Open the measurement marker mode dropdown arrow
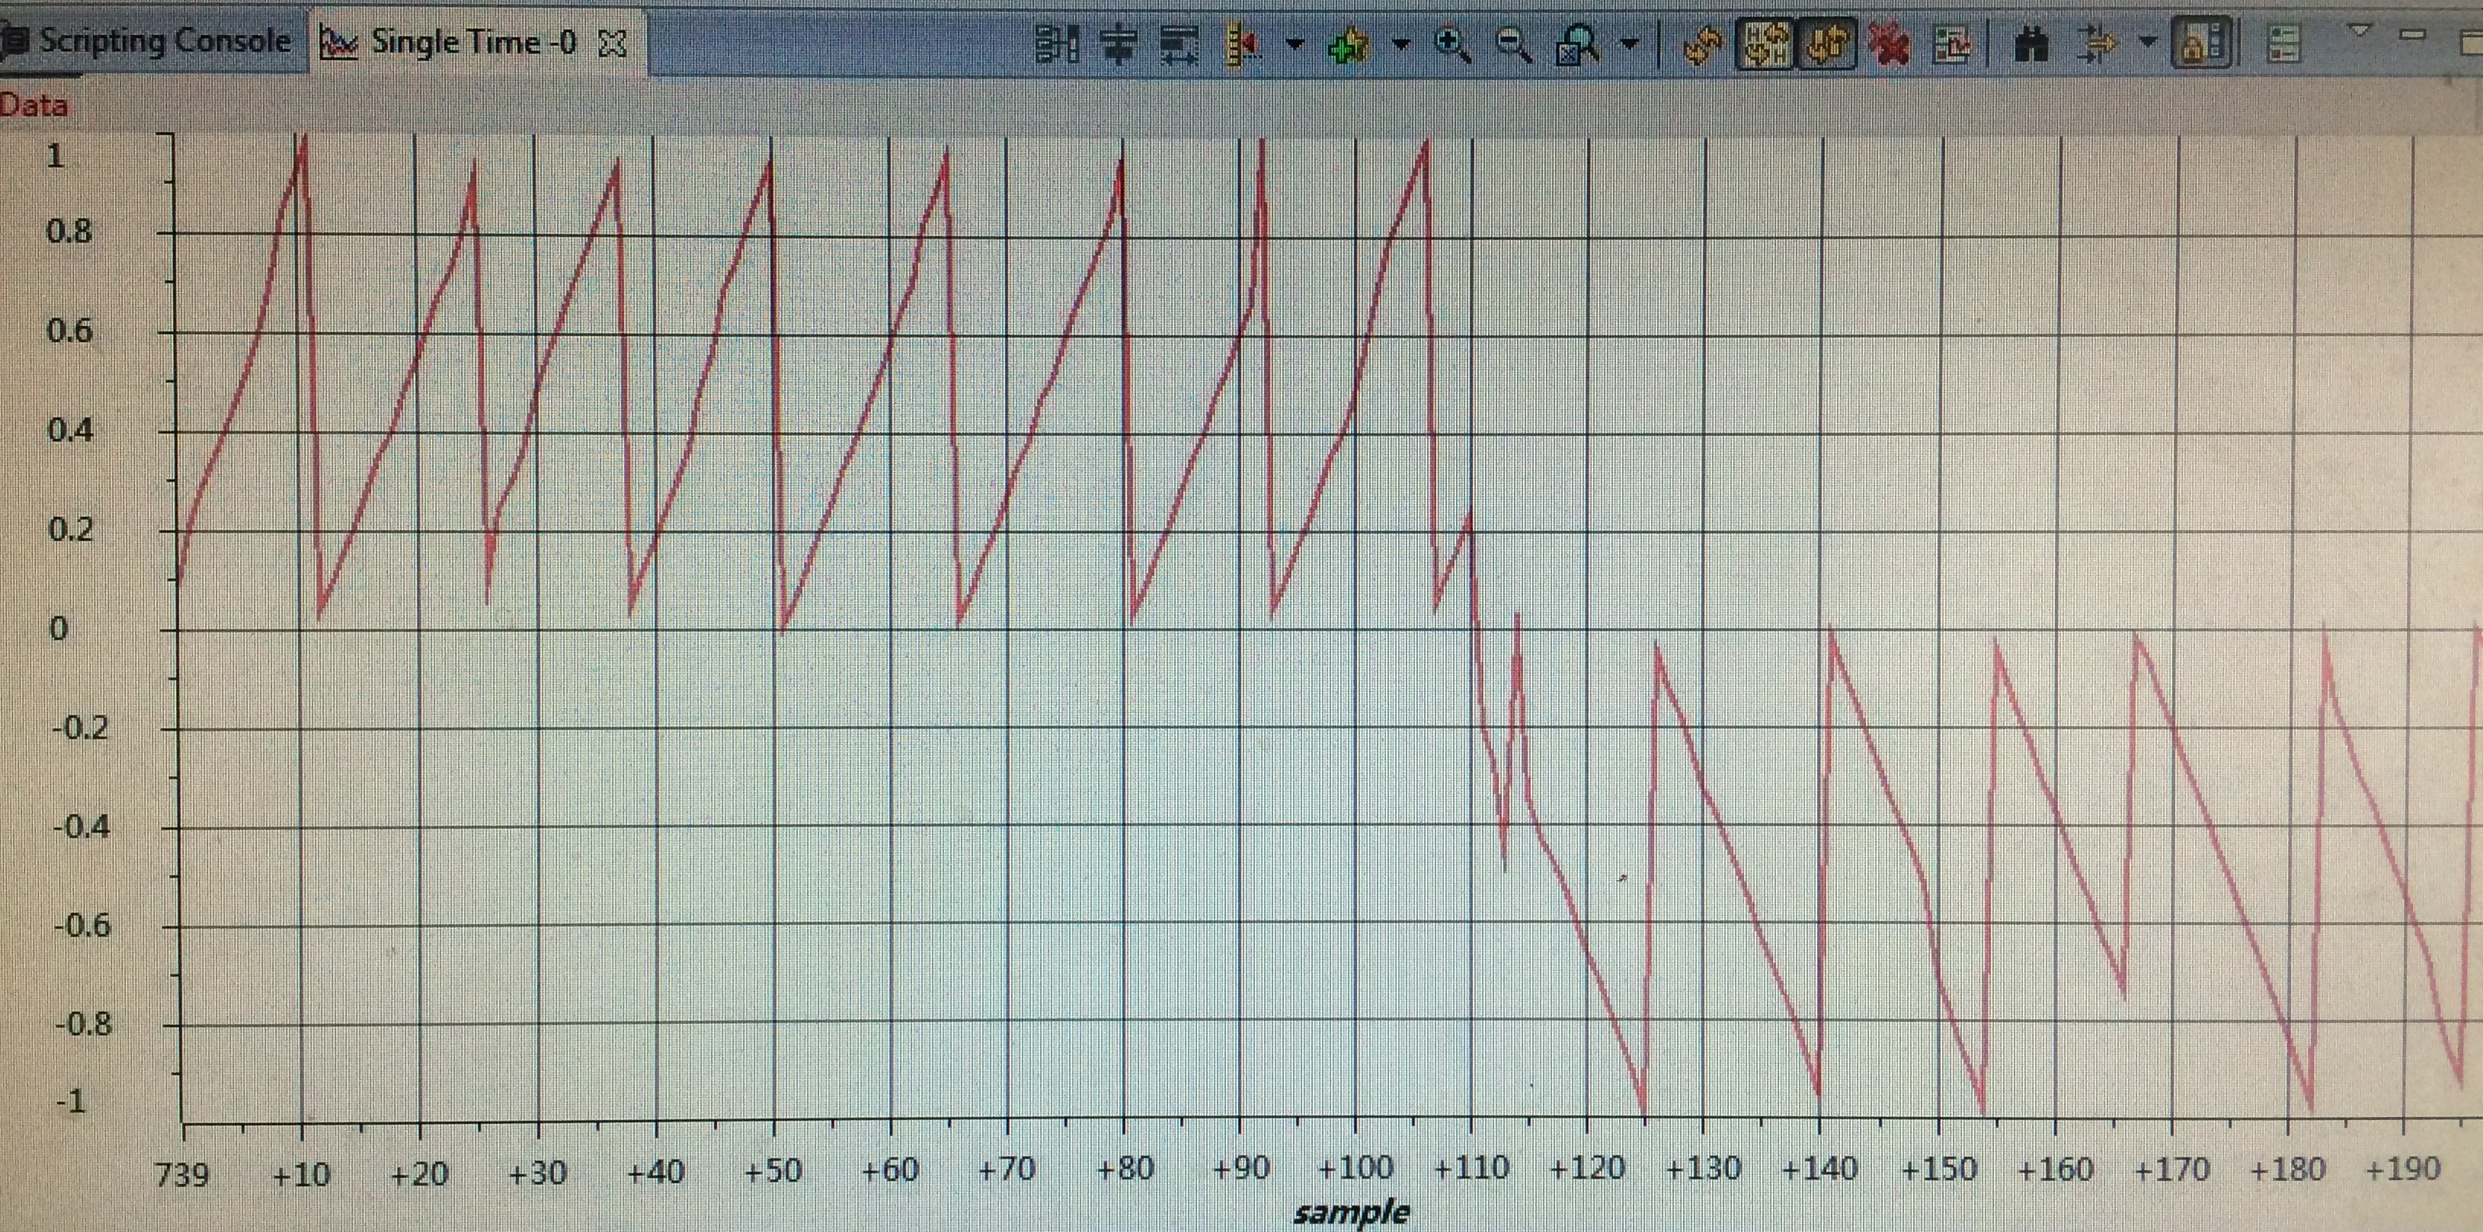2483x1232 pixels. (x=1295, y=43)
